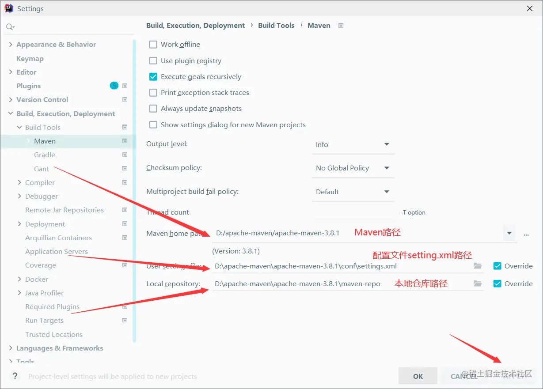
Task: Open the Output level dropdown
Action: click(x=353, y=144)
